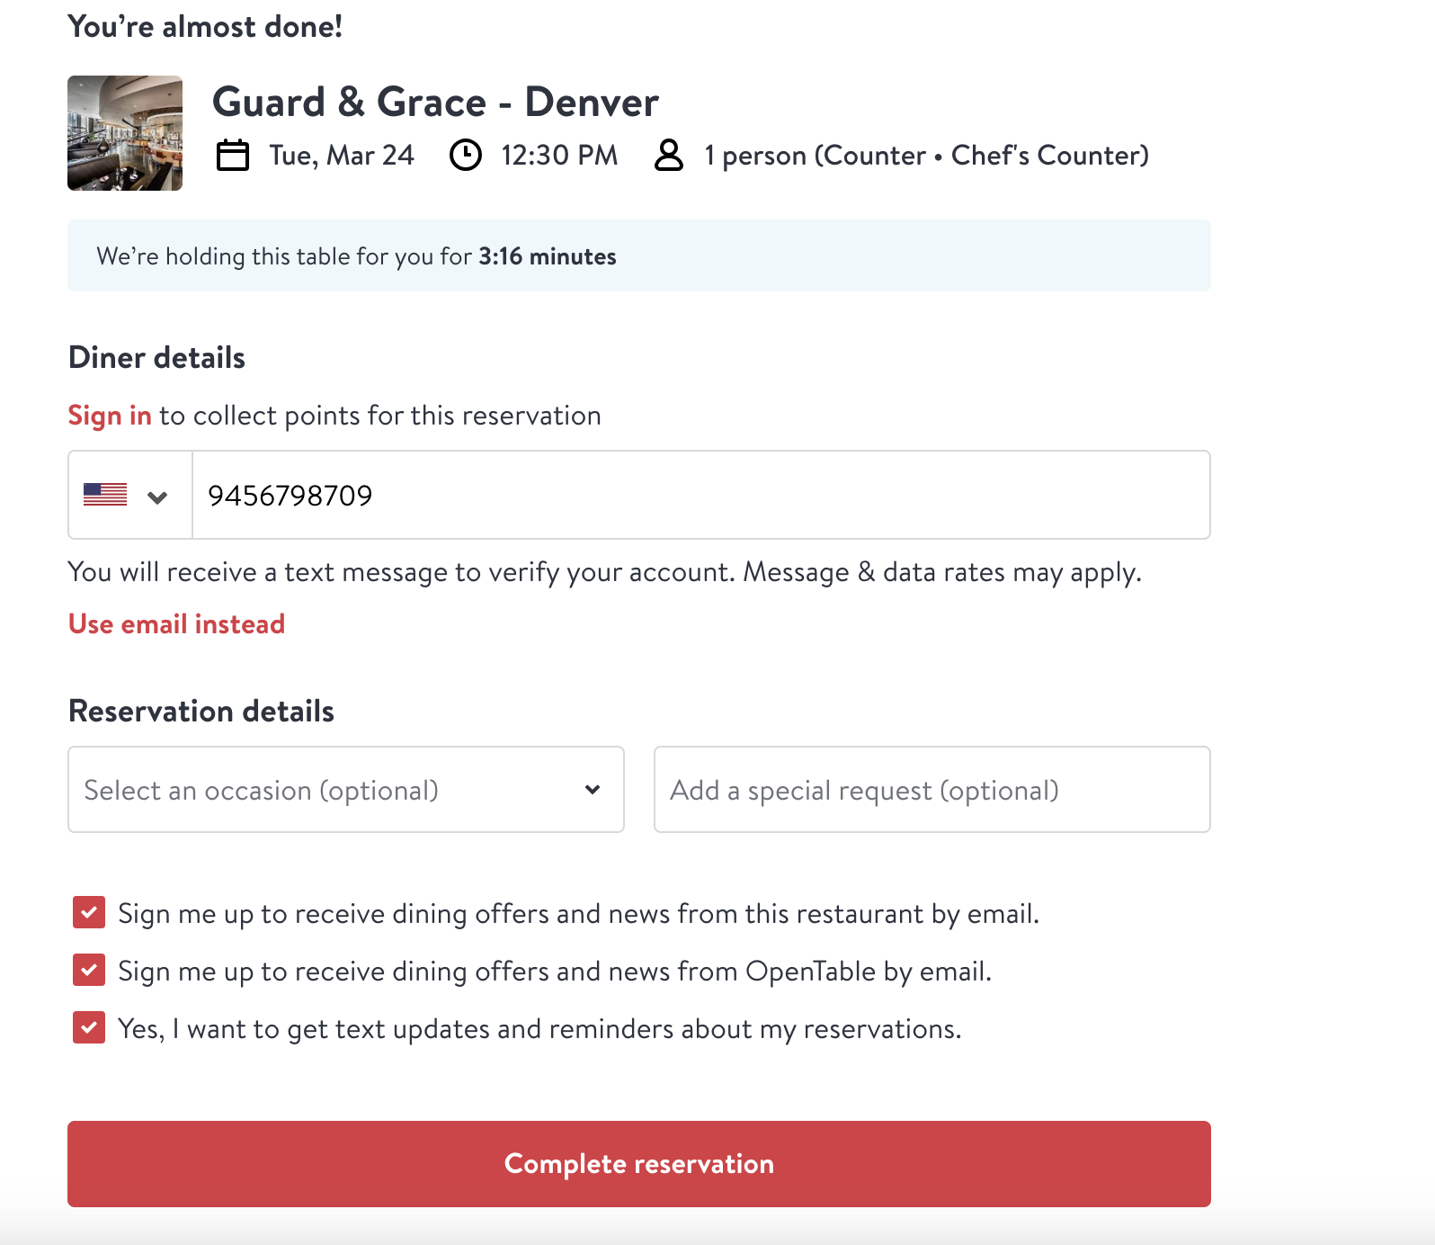This screenshot has width=1435, height=1245.
Task: Uncheck OpenTable dining offers email checkbox
Action: click(89, 971)
